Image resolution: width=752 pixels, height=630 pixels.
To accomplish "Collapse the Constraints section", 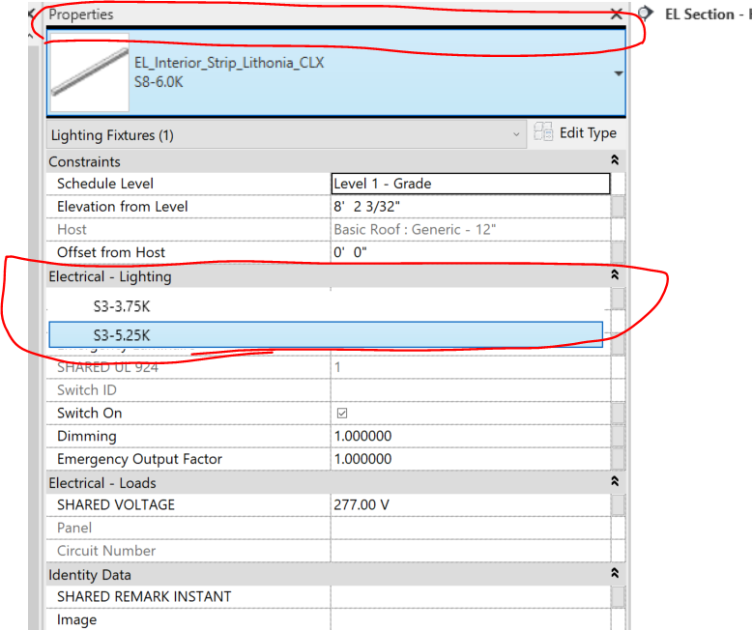I will [x=615, y=160].
